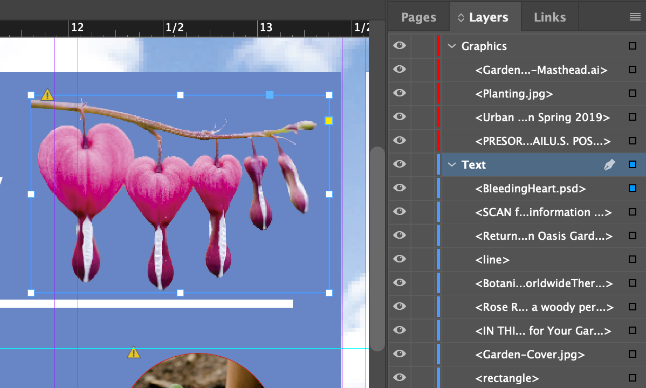The image size is (646, 388).
Task: Click the pen icon on Text layer
Action: pos(609,165)
